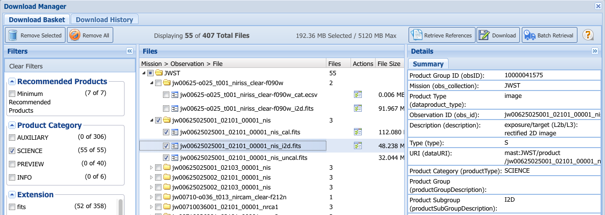Click the JWST folder icon
605x215 pixels.
click(x=159, y=73)
